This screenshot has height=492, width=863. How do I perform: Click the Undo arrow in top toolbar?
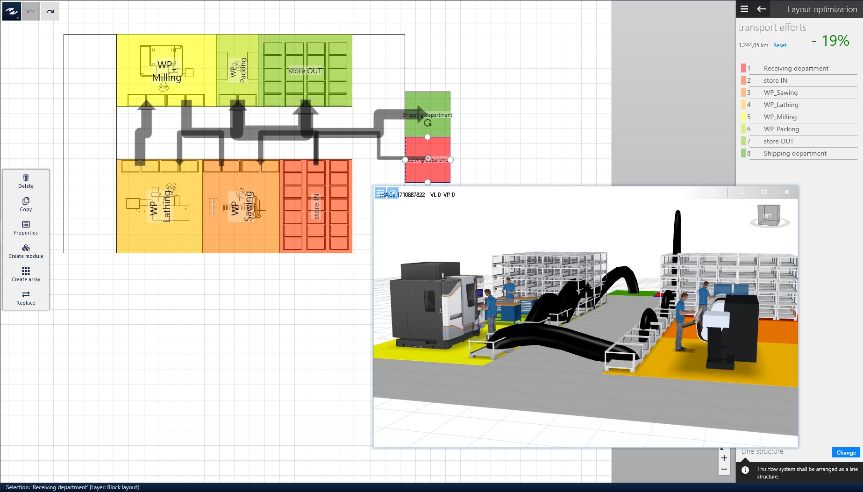tap(31, 11)
